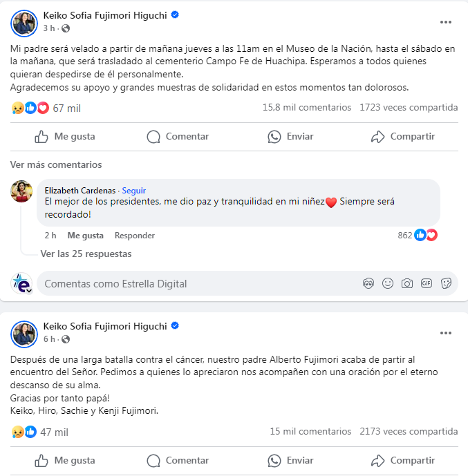Open three-dot options on the 6 h post

pyautogui.click(x=445, y=333)
